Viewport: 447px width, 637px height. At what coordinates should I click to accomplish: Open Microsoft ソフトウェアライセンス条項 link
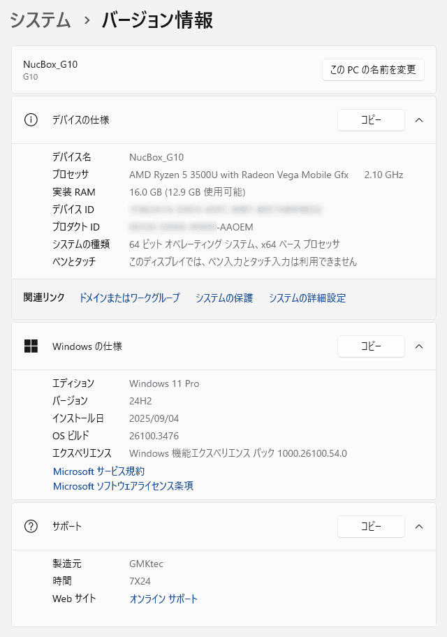(123, 486)
